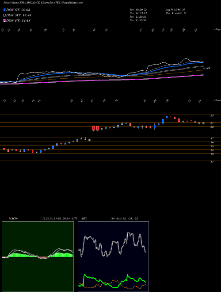Click the magenta DOW PT color swatch
The width and height of the screenshot is (221, 292).
pyautogui.click(x=4, y=20)
